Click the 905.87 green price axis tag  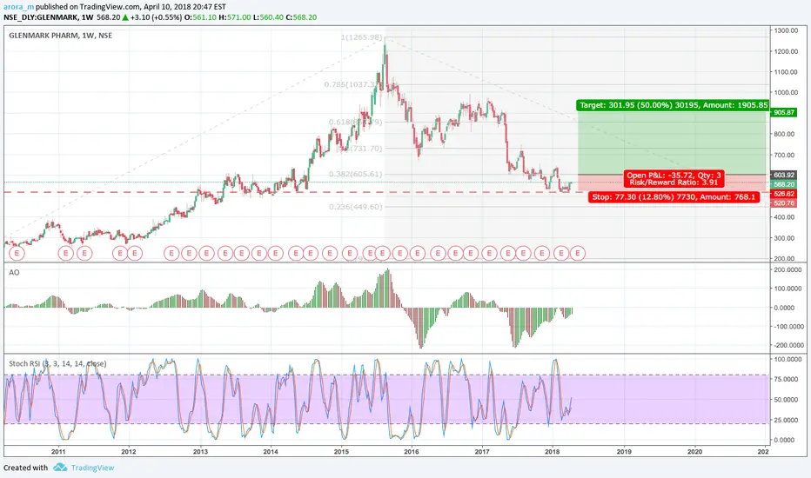pyautogui.click(x=784, y=112)
